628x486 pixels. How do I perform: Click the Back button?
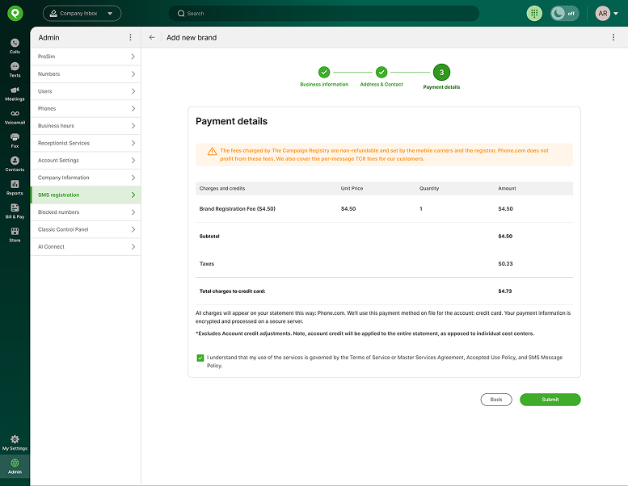click(x=495, y=400)
